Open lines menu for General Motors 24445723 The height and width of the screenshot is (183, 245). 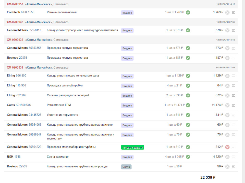tap(233, 115)
